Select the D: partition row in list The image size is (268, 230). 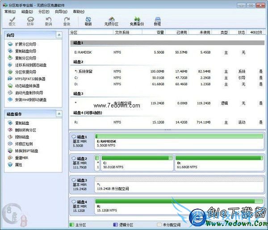[x=167, y=84]
